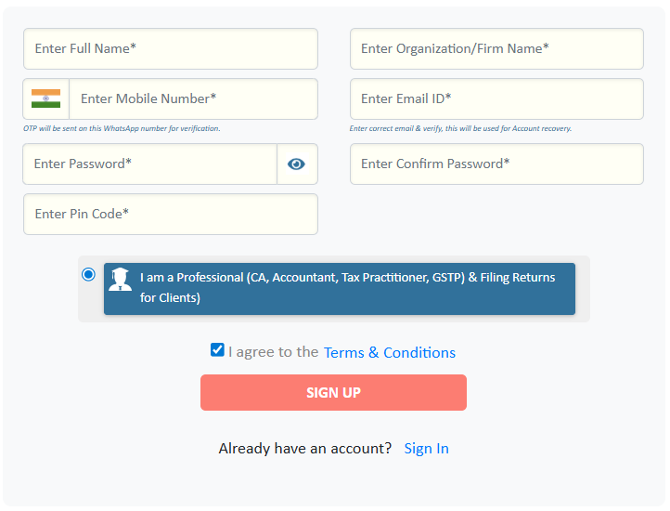Click the "I agree to the" label

(274, 352)
